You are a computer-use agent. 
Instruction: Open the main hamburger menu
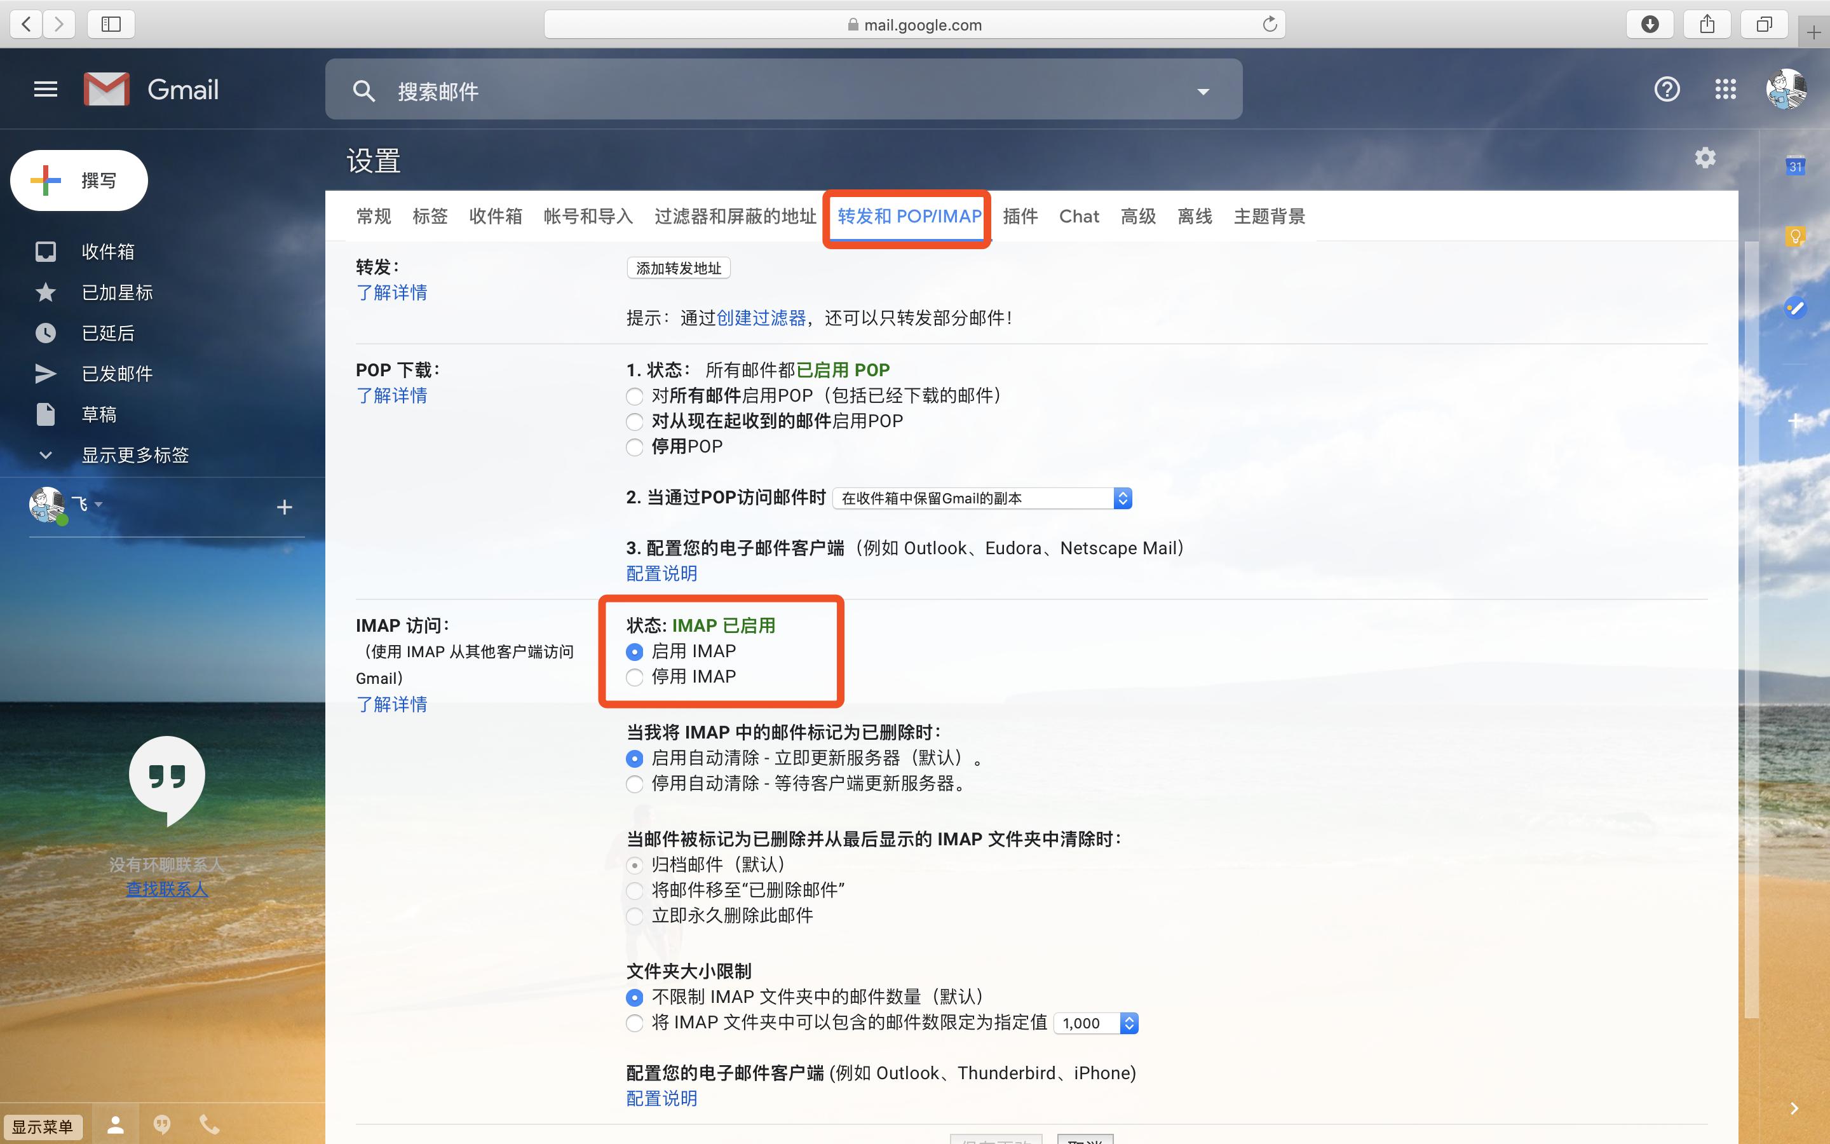tap(44, 88)
